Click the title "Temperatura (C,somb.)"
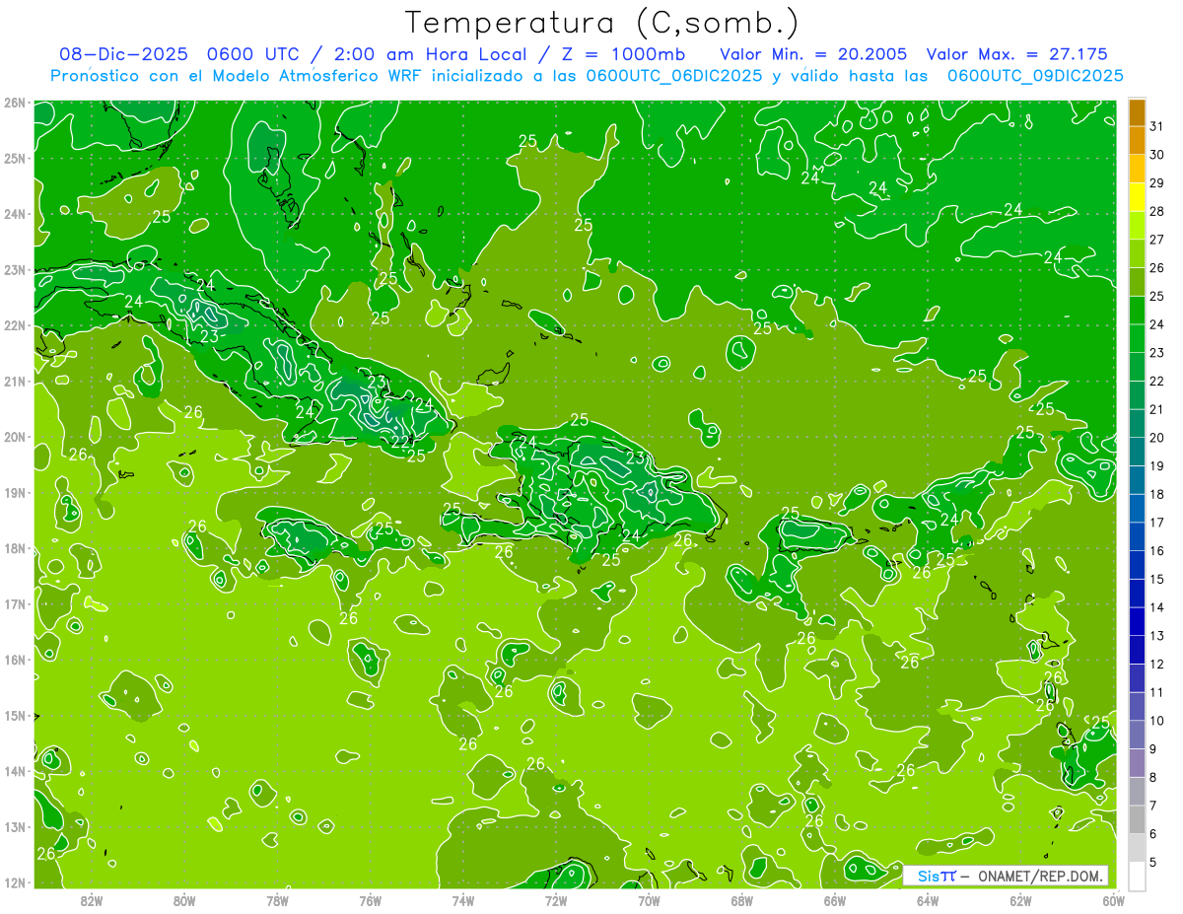1183x914 pixels. click(x=602, y=23)
